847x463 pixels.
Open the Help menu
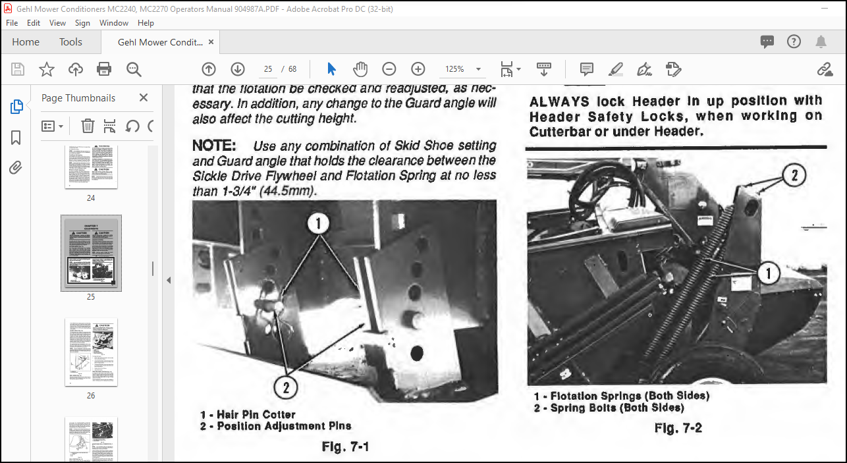coord(146,22)
